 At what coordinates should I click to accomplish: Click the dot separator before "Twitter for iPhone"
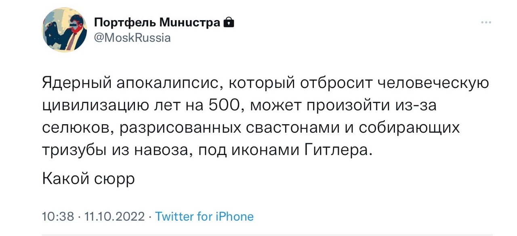[x=150, y=217]
